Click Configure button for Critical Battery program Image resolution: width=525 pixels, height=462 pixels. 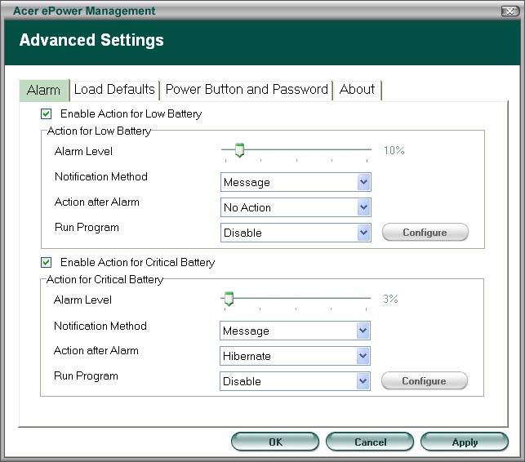click(x=425, y=381)
